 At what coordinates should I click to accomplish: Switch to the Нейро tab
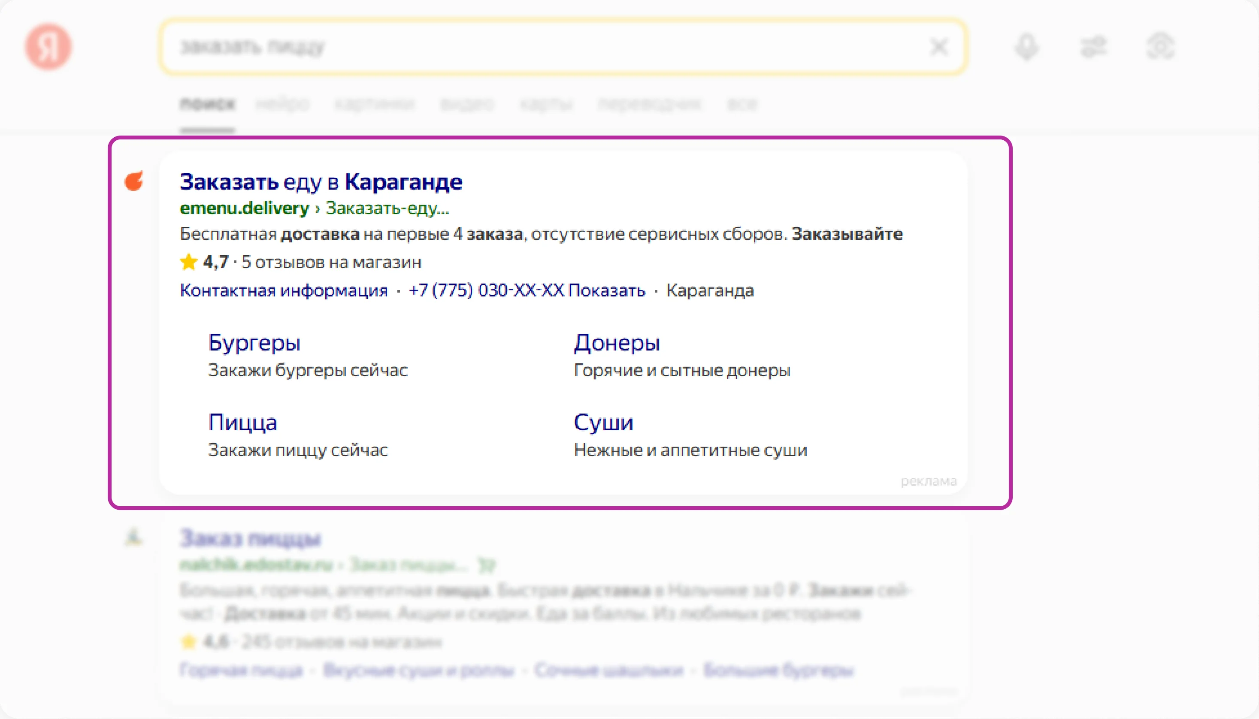coord(282,104)
